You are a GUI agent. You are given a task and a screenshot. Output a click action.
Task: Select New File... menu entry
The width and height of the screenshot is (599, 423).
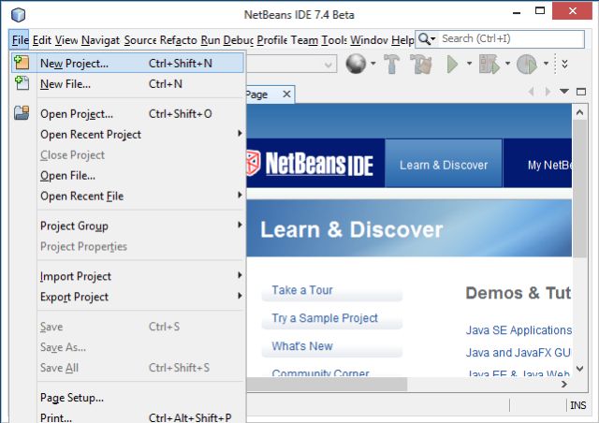(x=127, y=83)
